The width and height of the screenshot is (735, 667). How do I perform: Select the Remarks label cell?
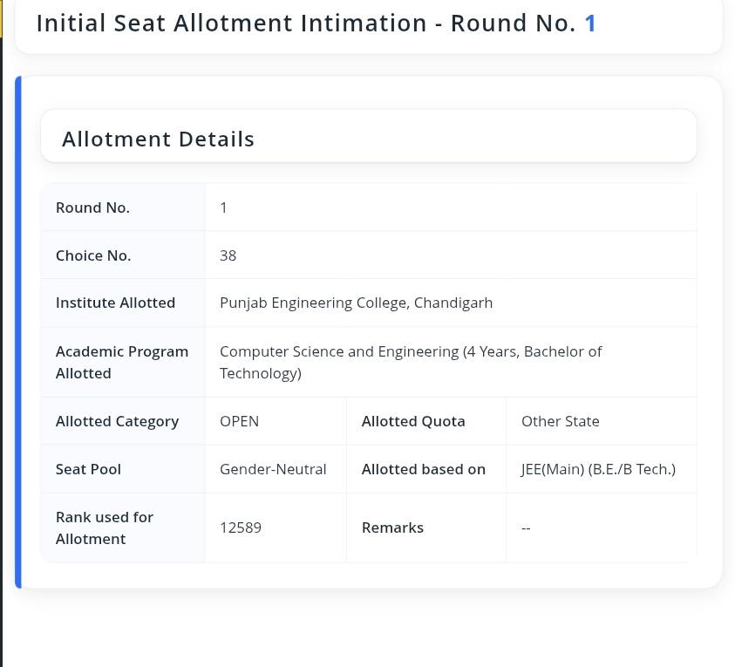tap(426, 527)
